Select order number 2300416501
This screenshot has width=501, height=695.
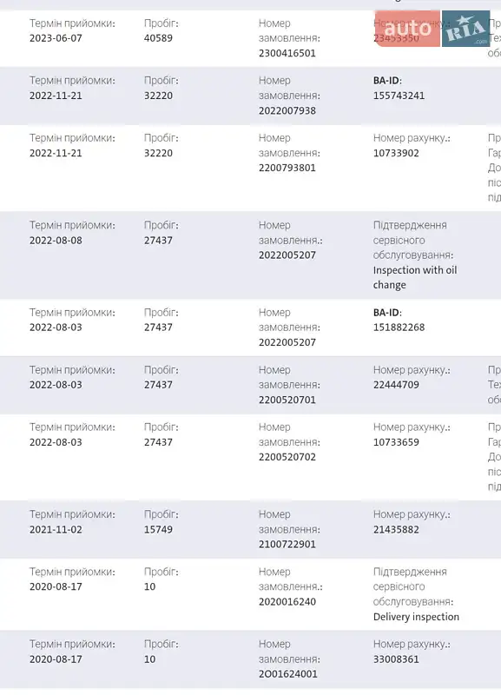click(x=287, y=53)
